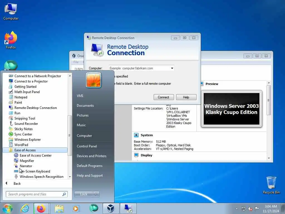This screenshot has width=285, height=214.
Task: Click the Windows Start orb
Action: click(x=7, y=208)
